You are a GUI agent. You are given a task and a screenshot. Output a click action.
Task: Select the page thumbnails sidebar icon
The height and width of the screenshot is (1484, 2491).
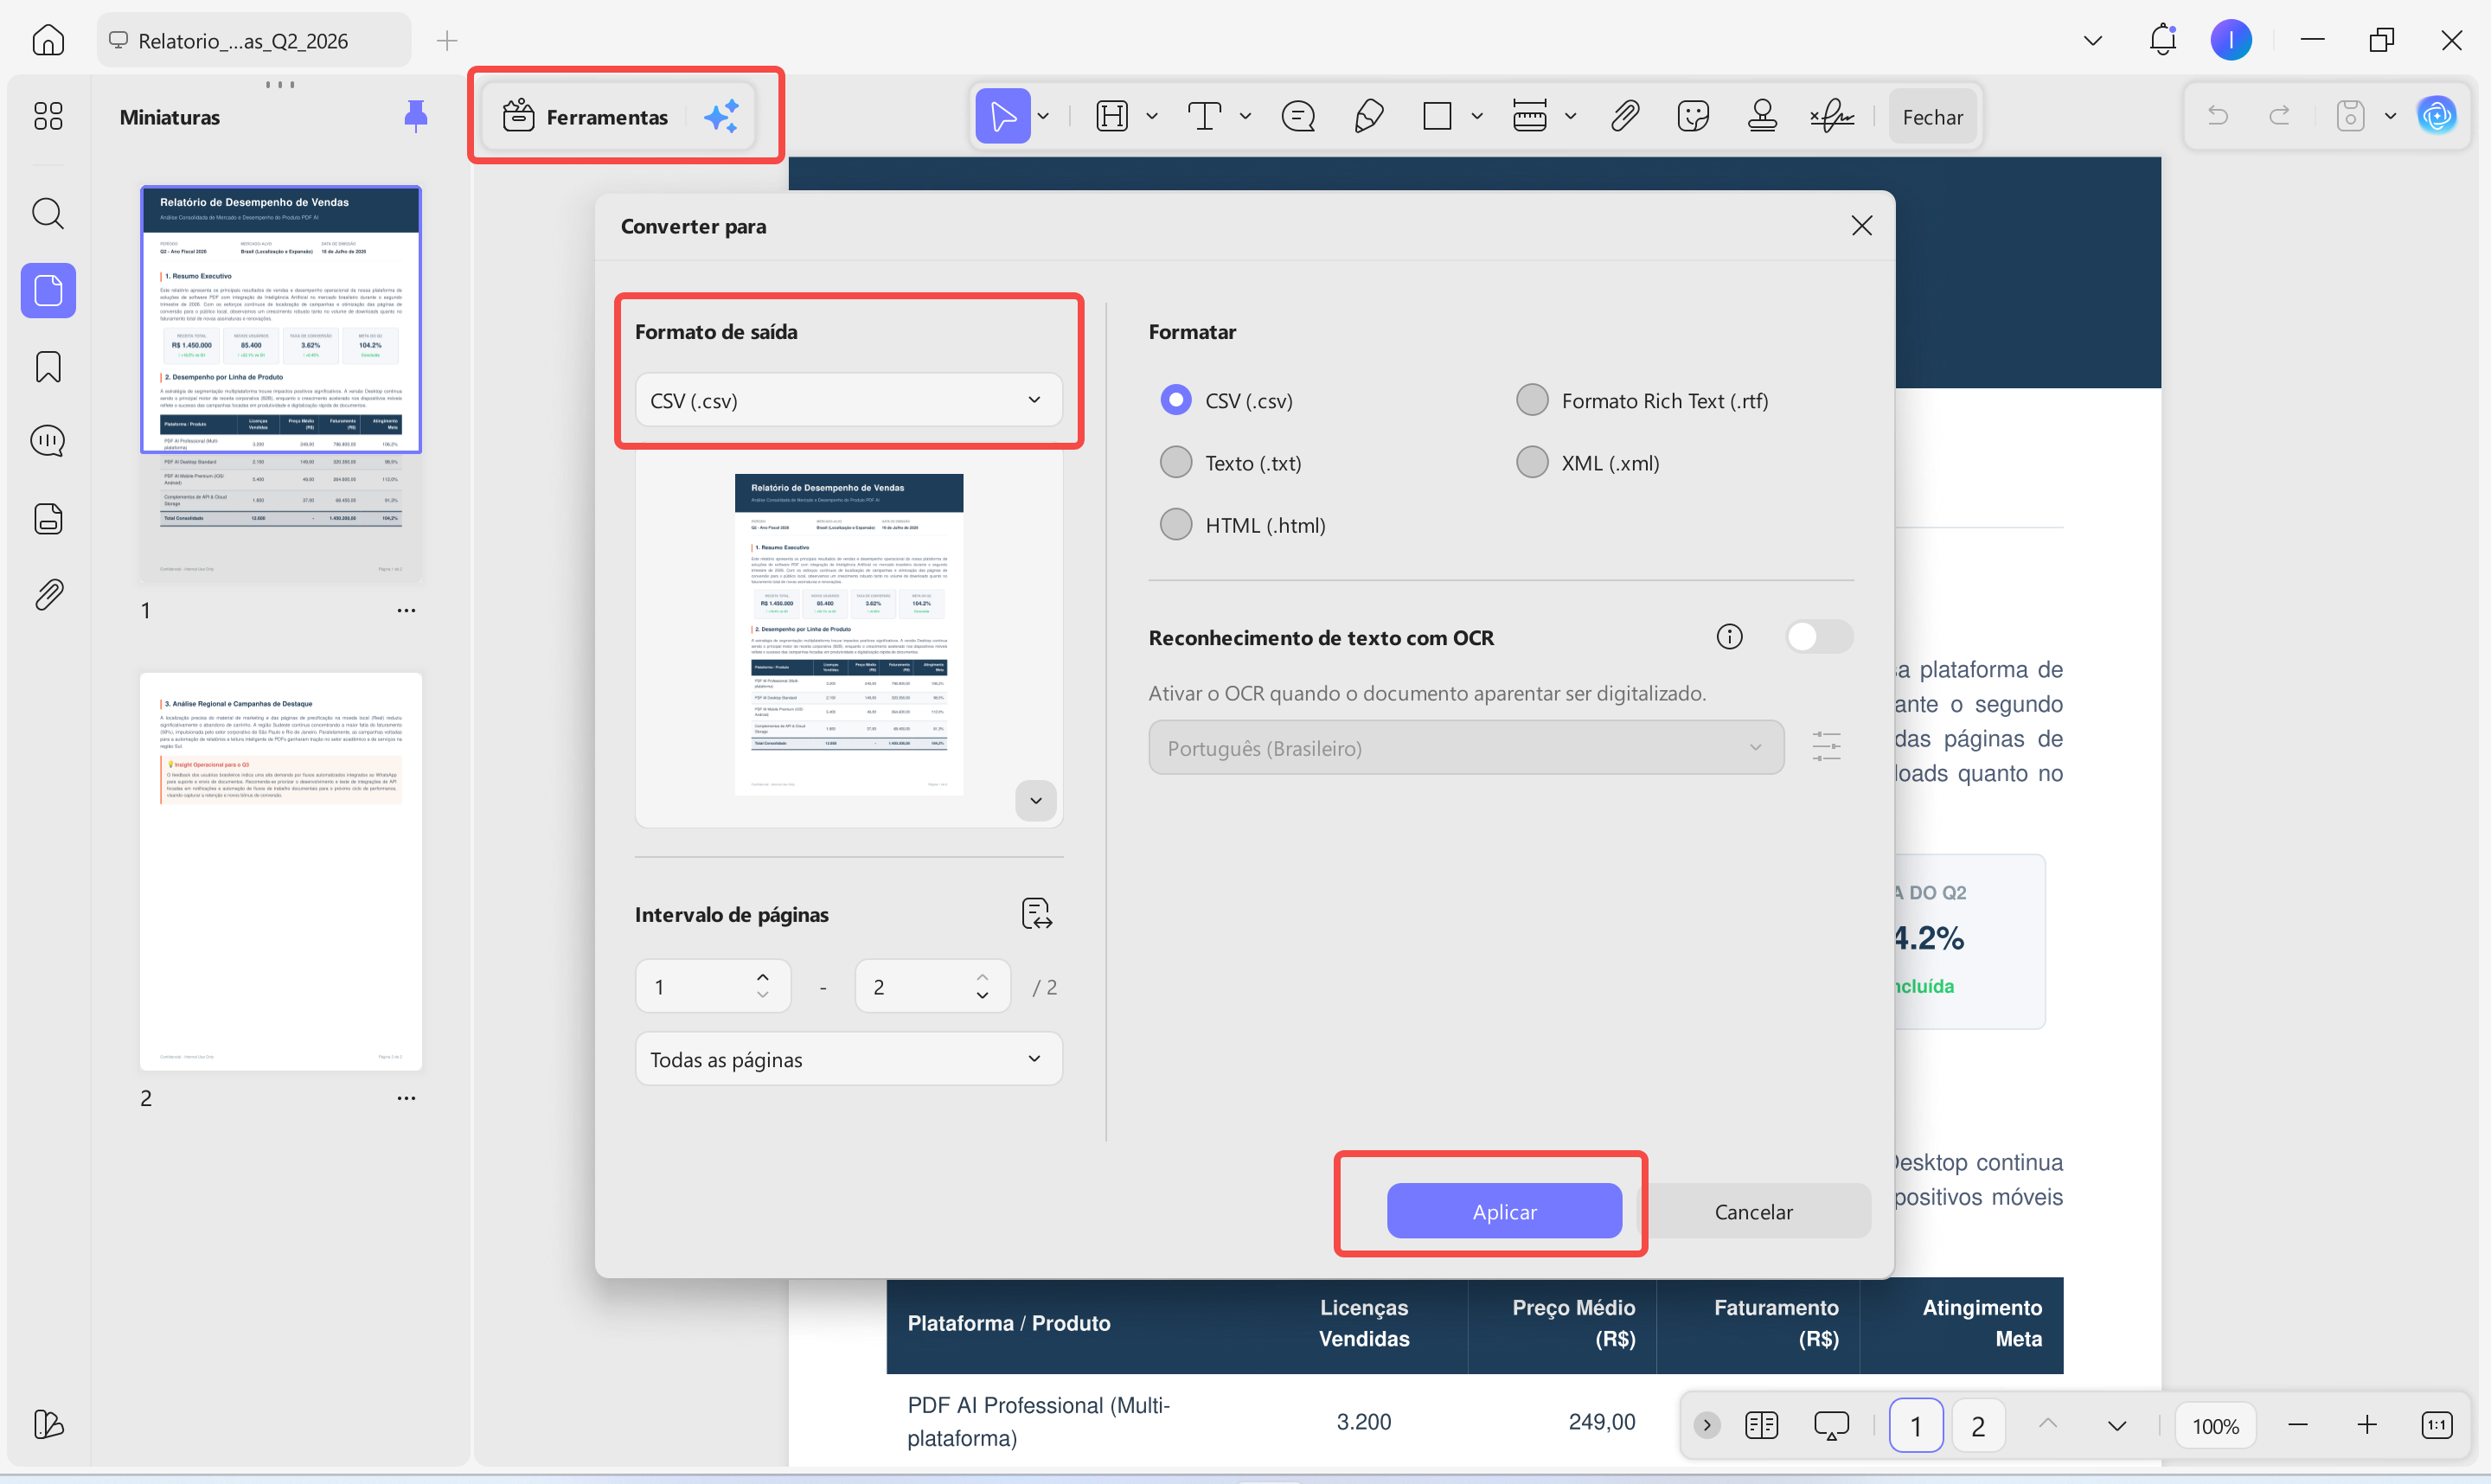tap(48, 291)
